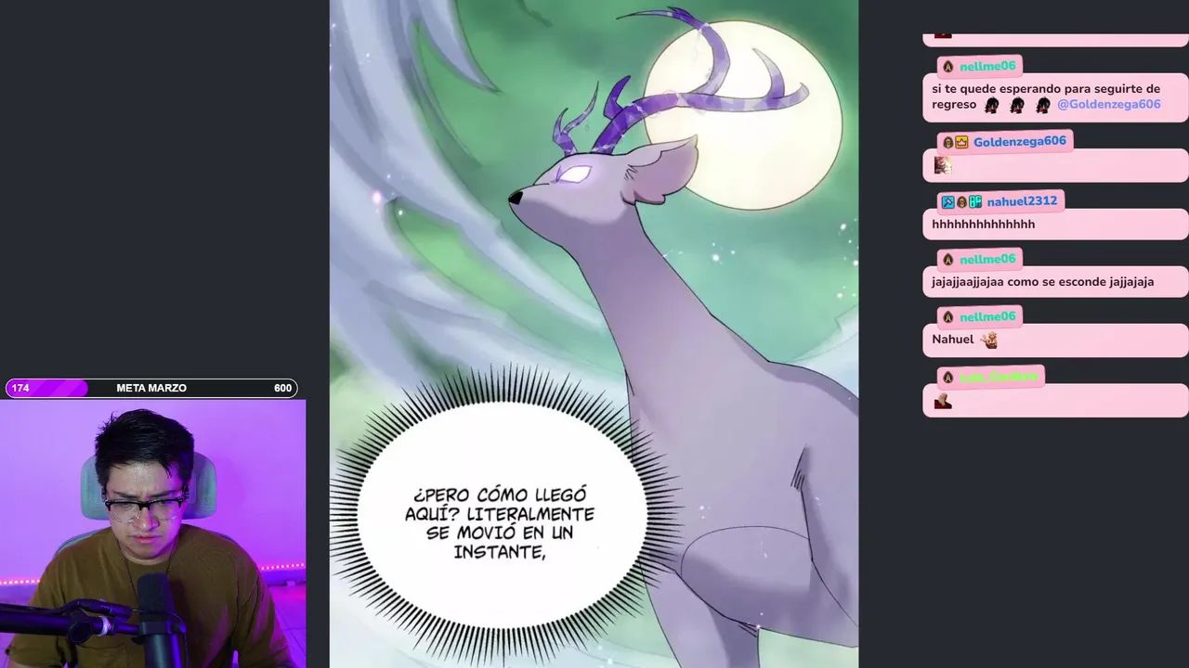Click the 'Nahuel' chat message text
Screen dimensions: 1189x668
click(x=953, y=340)
